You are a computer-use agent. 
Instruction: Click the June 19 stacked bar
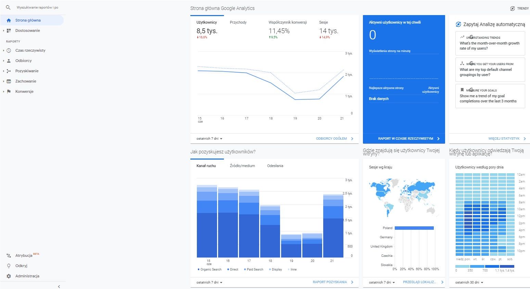pos(291,246)
